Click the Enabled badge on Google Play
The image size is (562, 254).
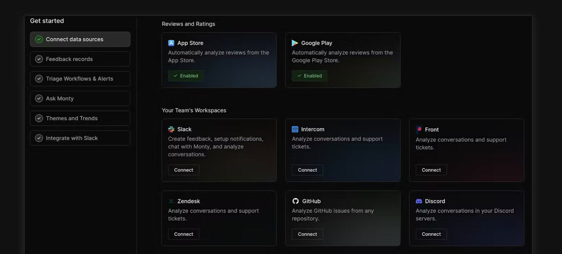point(309,76)
